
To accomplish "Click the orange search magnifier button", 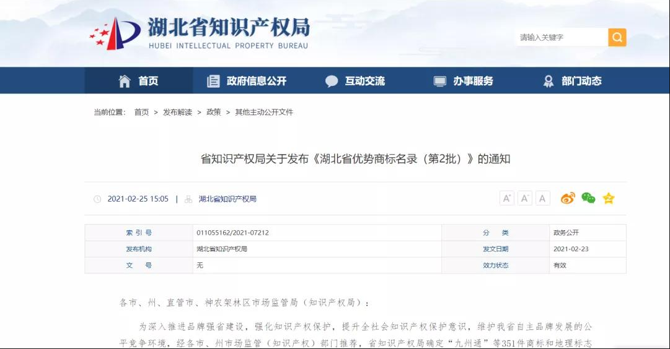I will point(617,38).
